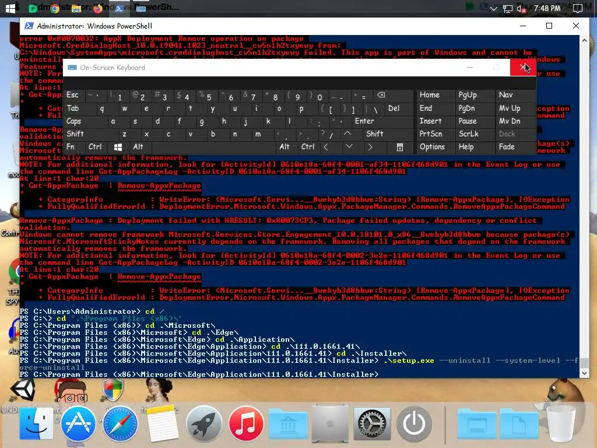Open the Trash in the dock
This screenshot has height=448, width=597.
[560, 423]
